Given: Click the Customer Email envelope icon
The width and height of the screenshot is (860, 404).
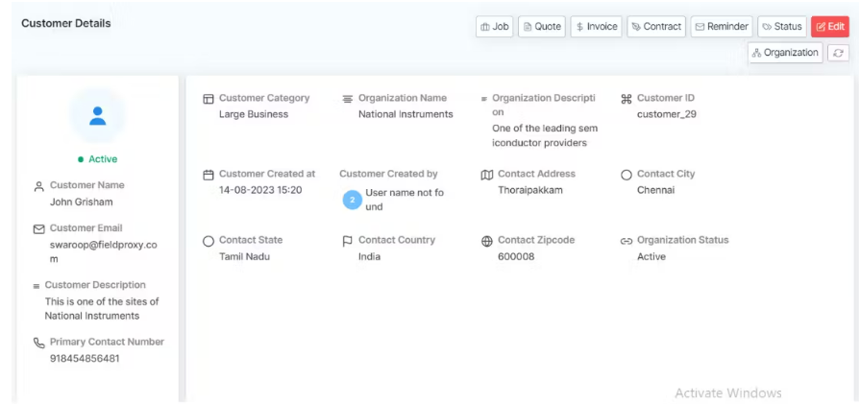Looking at the screenshot, I should [x=39, y=229].
